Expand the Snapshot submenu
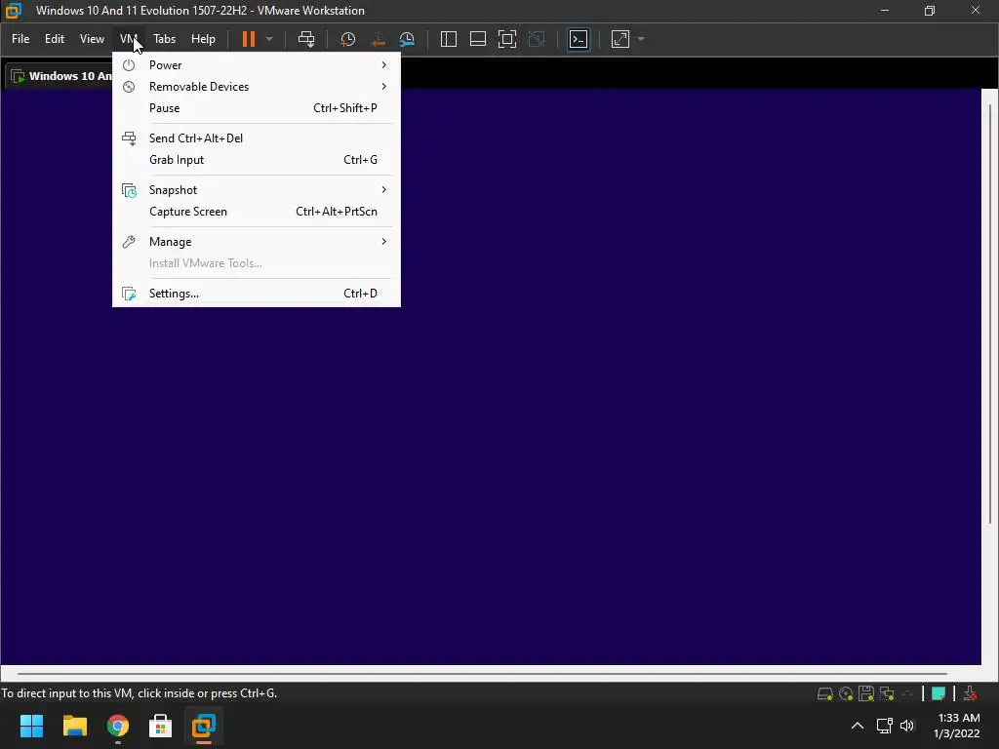 257,190
